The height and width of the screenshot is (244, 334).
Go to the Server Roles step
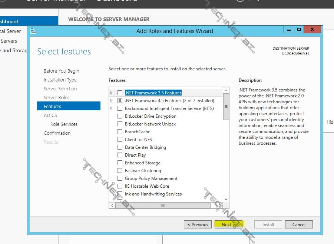[56, 97]
